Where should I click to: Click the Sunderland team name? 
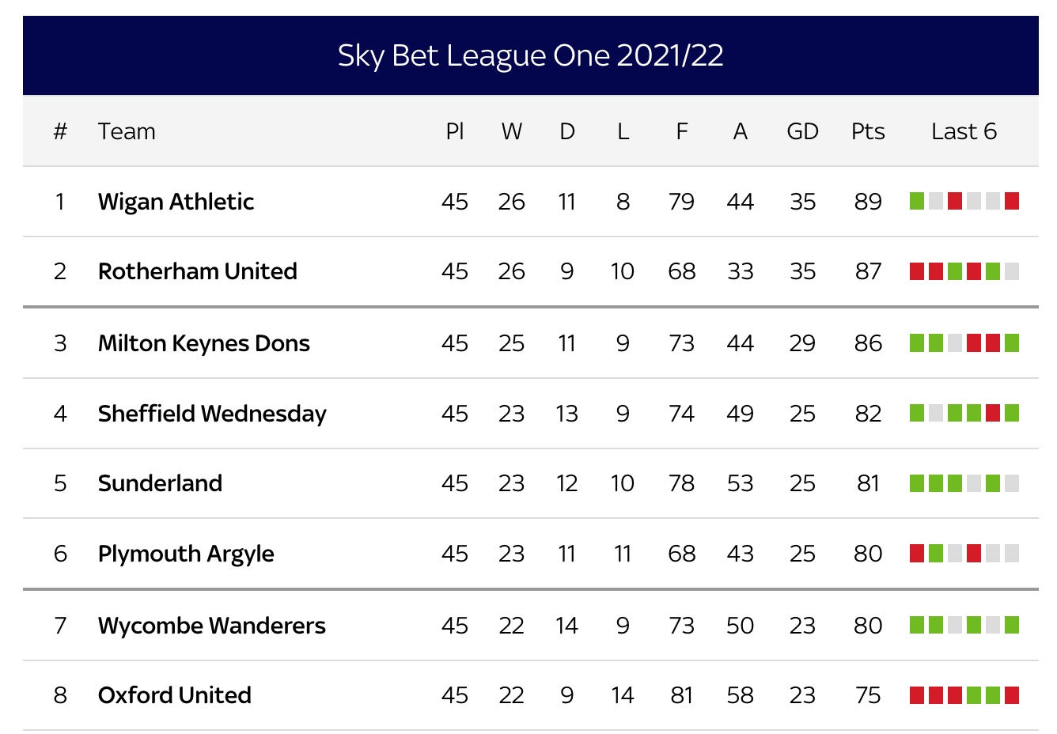pyautogui.click(x=160, y=483)
